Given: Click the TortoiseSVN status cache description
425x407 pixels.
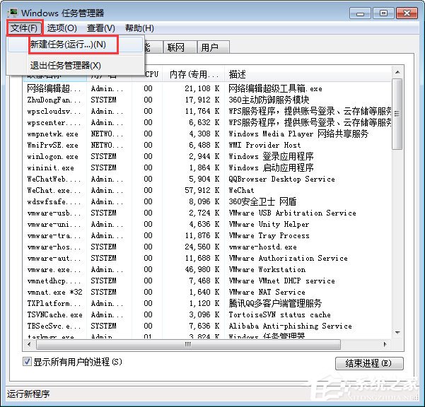Looking at the screenshot, I should coord(279,314).
